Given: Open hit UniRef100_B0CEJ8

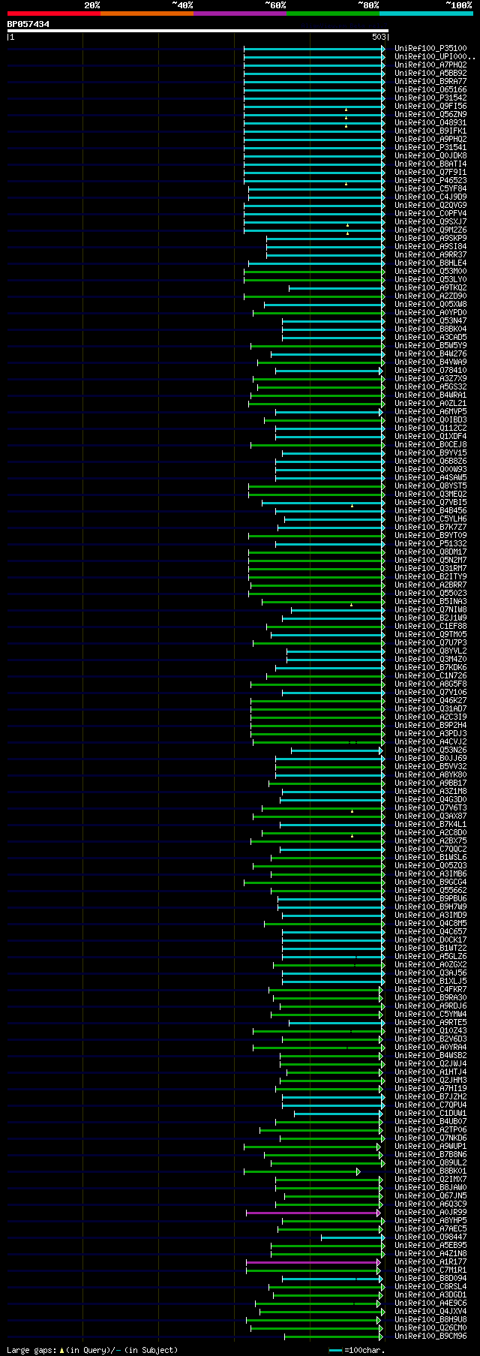Looking at the screenshot, I should (x=430, y=445).
